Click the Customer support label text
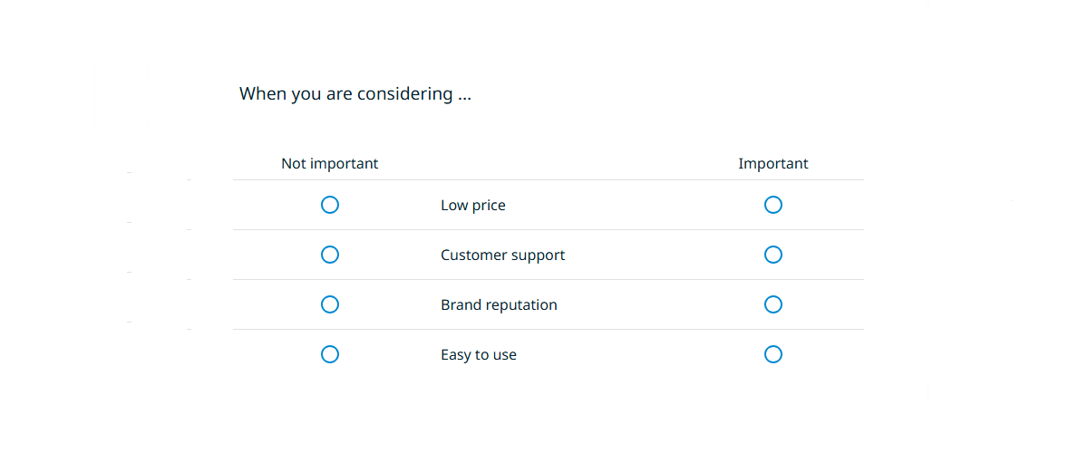The width and height of the screenshot is (1088, 453). coord(502,255)
